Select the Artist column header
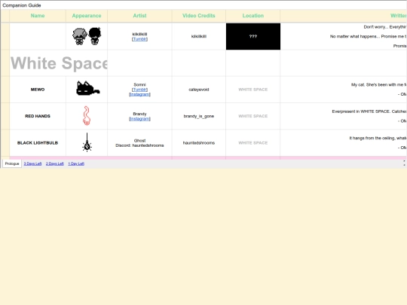This screenshot has width=407, height=305. tap(139, 16)
